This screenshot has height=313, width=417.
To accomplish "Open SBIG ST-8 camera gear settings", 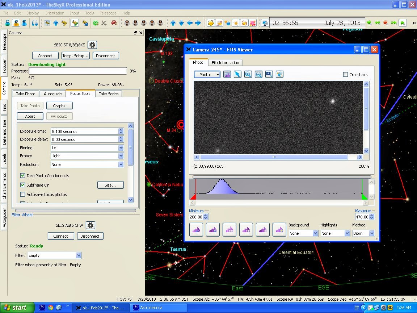I will 92,45.
